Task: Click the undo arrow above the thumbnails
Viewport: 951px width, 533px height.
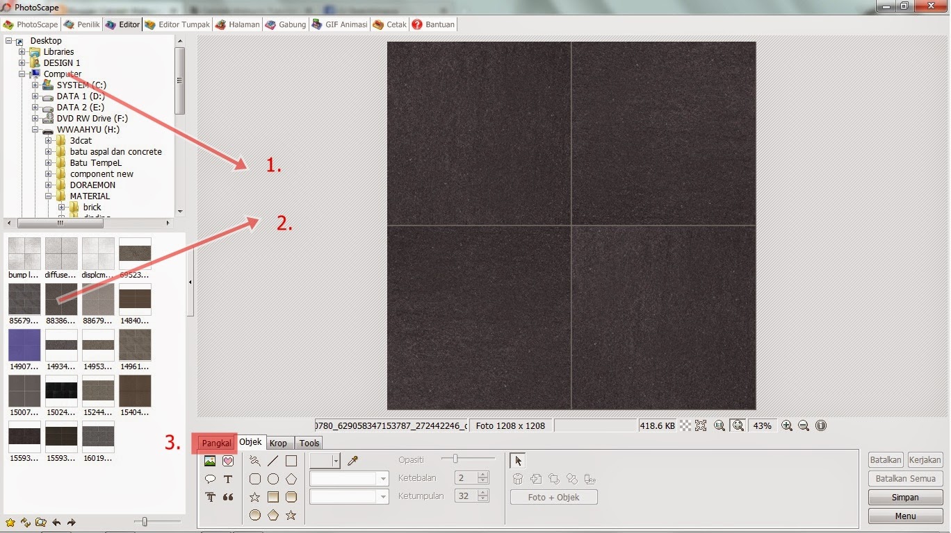Action: click(x=56, y=522)
